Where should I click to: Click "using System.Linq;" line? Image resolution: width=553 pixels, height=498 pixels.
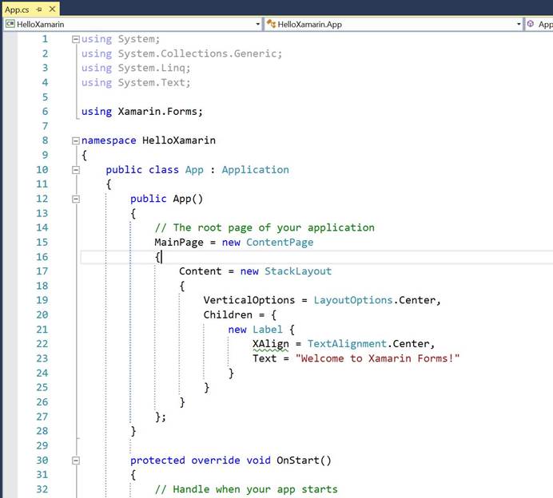136,68
